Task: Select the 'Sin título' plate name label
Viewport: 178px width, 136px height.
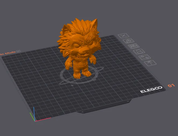Action: [8, 53]
